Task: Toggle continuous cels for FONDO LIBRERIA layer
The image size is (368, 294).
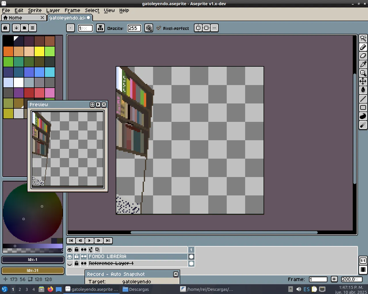Action: pos(84,257)
